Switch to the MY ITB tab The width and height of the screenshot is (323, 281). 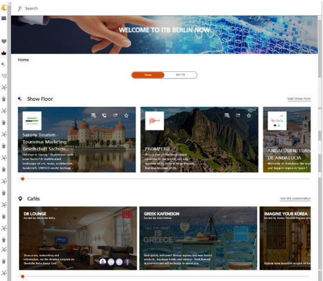click(x=180, y=75)
